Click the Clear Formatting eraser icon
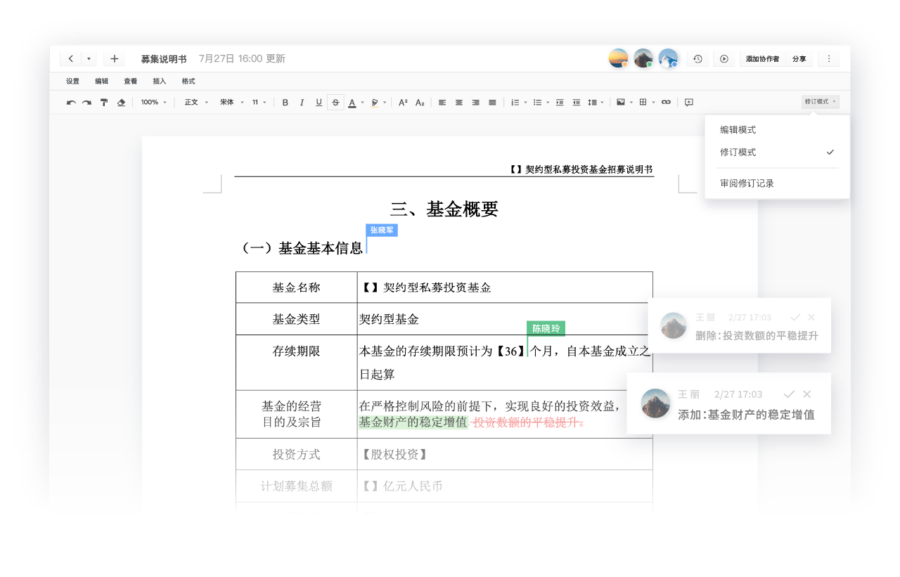Image resolution: width=900 pixels, height=577 pixels. [120, 102]
